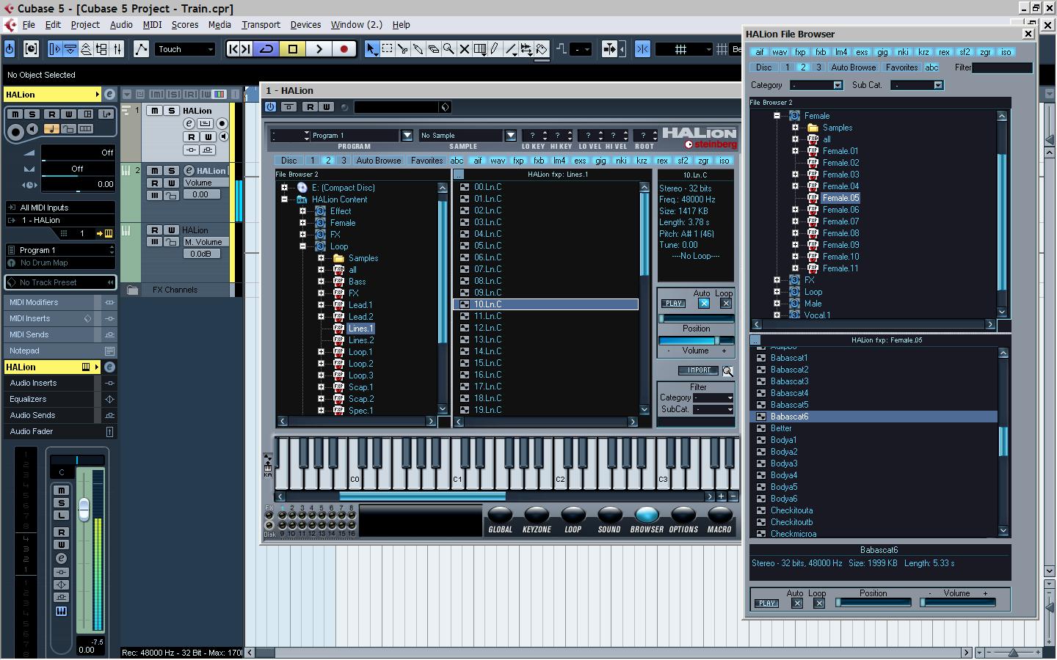Click the Record button in the transport toolbar
Screen dimensions: 1057x660
click(x=344, y=49)
